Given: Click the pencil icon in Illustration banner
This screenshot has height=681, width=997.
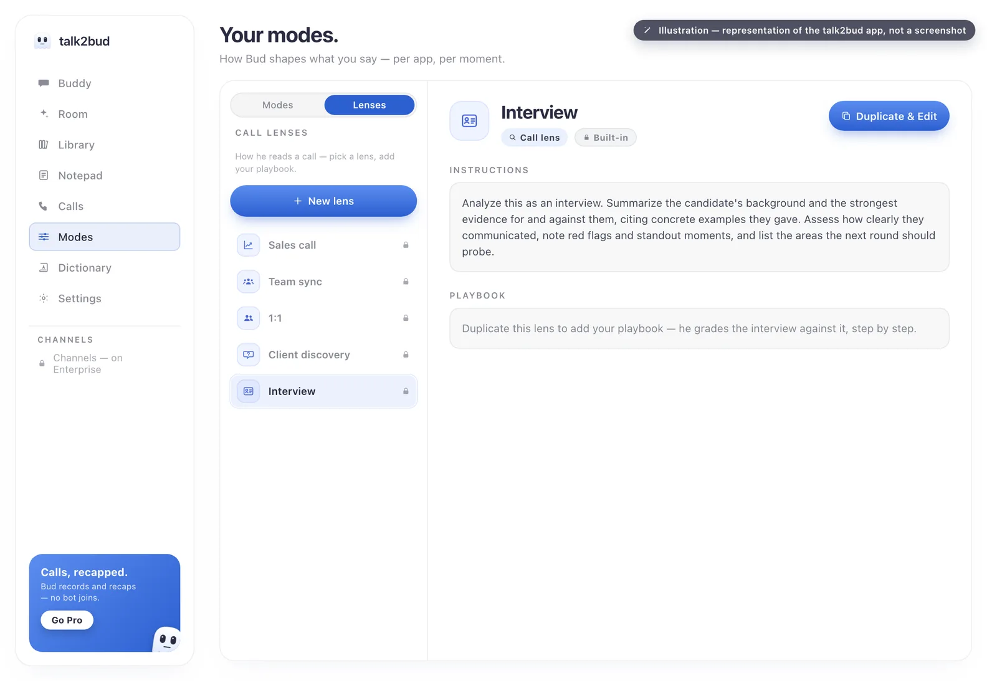Looking at the screenshot, I should [647, 31].
